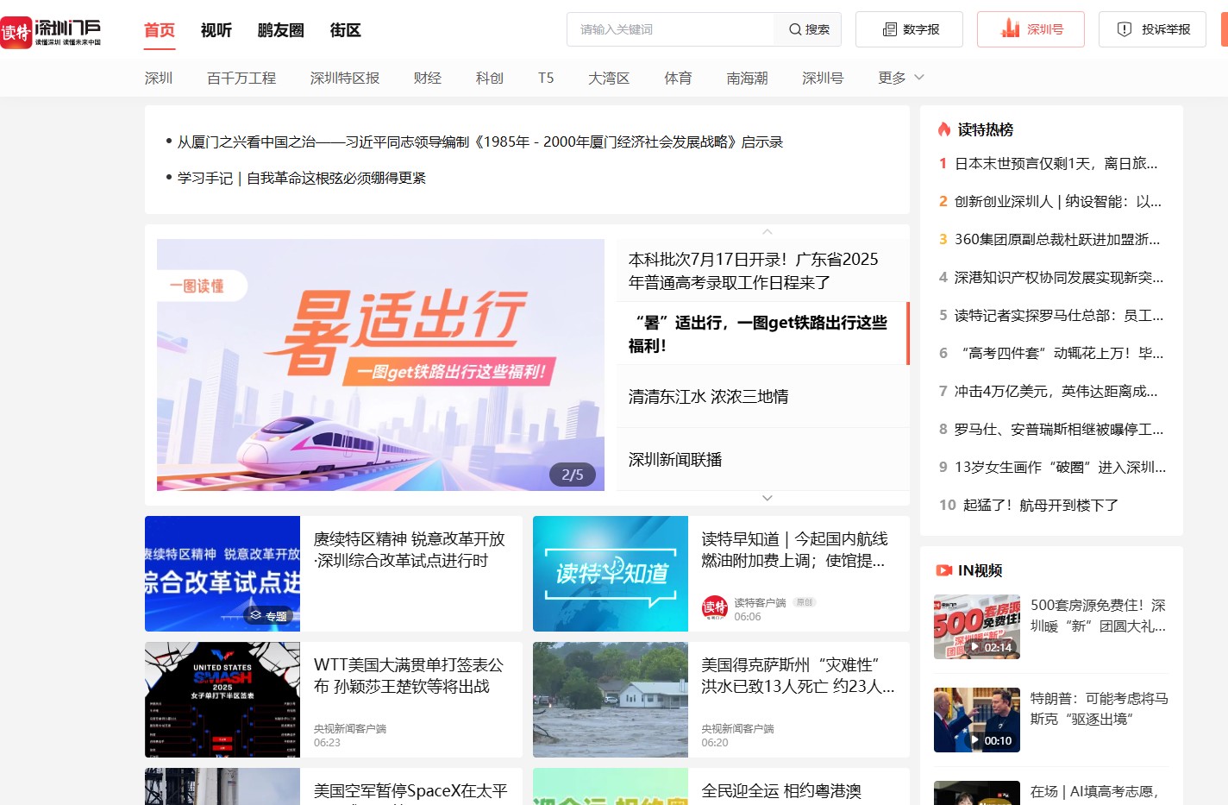Focus the 请输入关键词 search field

point(671,29)
